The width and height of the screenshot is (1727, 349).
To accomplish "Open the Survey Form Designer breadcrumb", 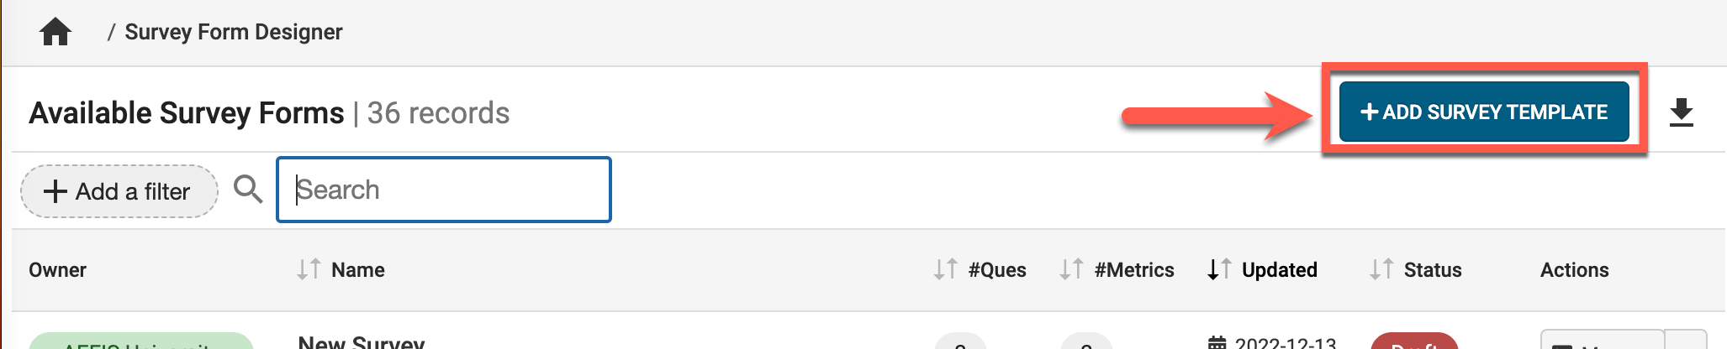I will coord(233,32).
